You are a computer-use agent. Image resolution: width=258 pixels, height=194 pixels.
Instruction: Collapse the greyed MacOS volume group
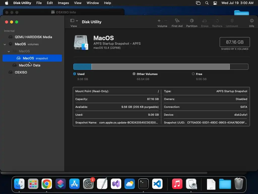click(9, 51)
